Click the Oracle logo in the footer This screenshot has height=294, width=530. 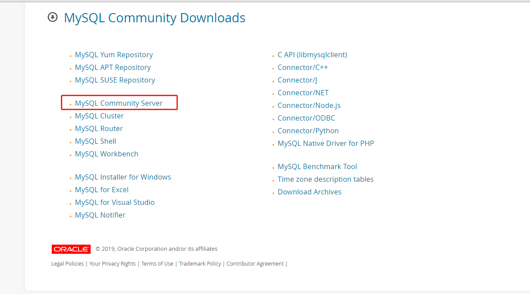click(71, 249)
